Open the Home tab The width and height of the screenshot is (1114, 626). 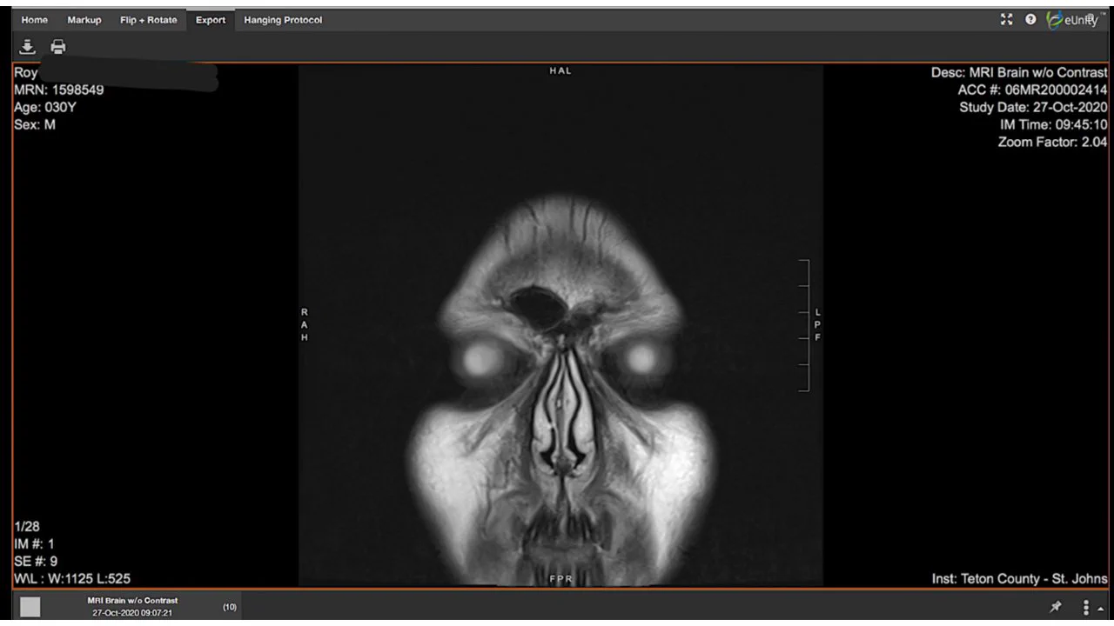35,20
